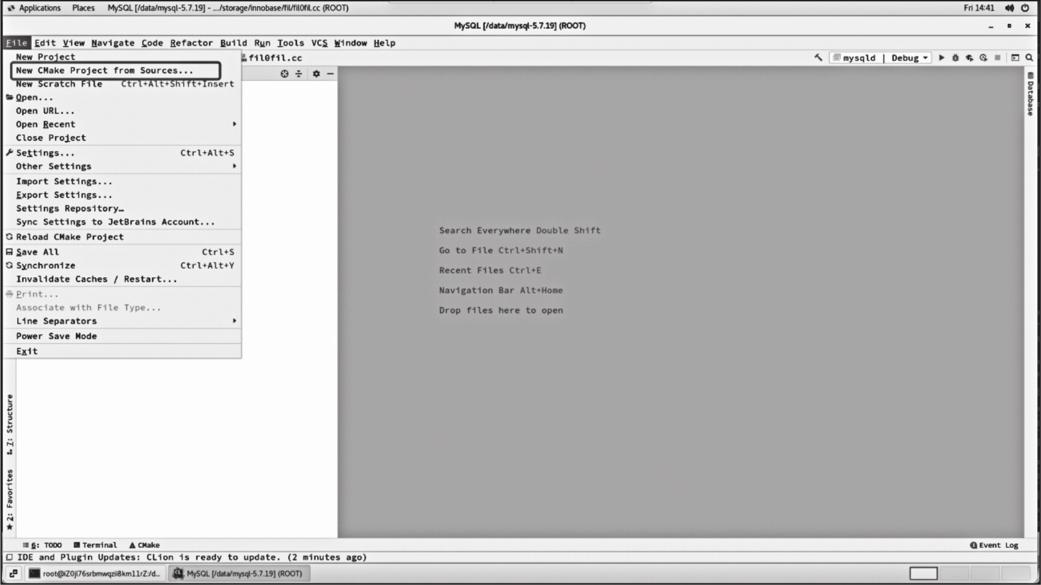Click the project panel gear icon
Screen dimensions: 1041x585
pyautogui.click(x=316, y=73)
